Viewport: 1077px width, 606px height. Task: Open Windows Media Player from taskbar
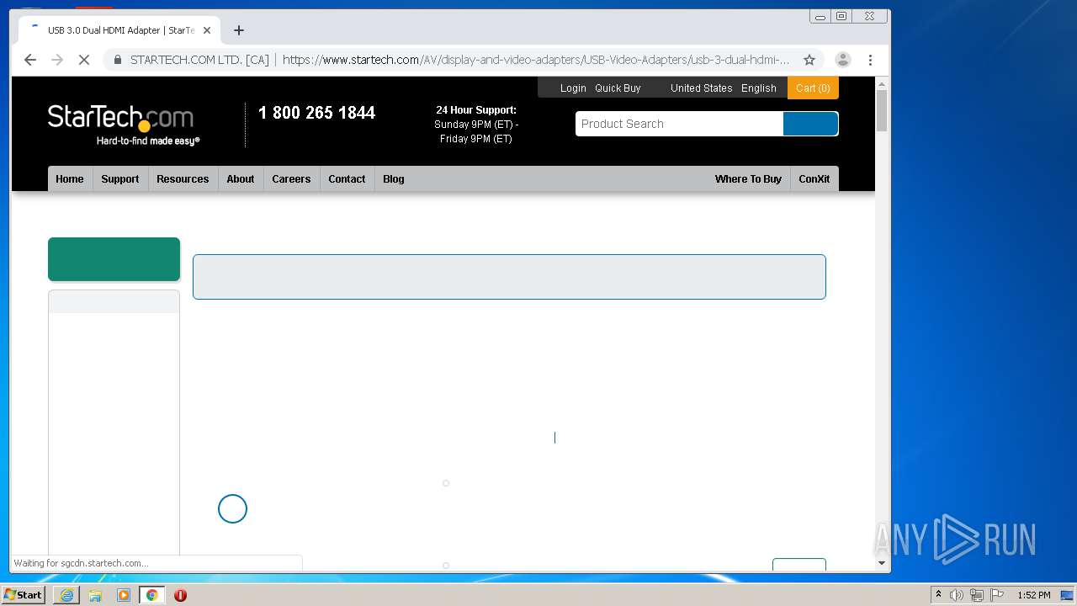pyautogui.click(x=124, y=595)
